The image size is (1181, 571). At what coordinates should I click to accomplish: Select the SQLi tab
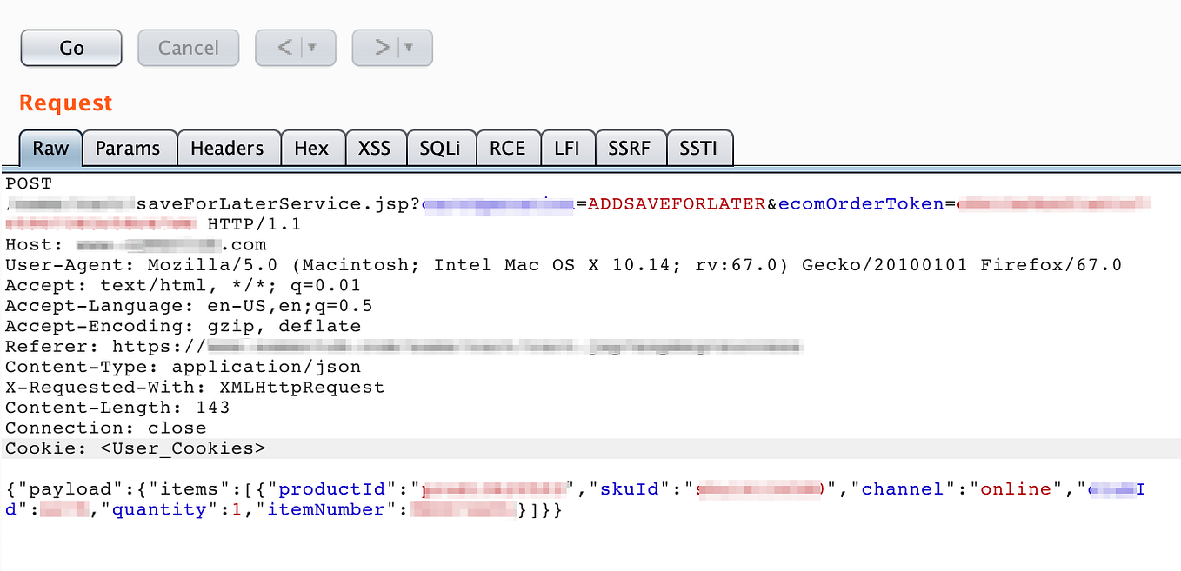coord(440,148)
